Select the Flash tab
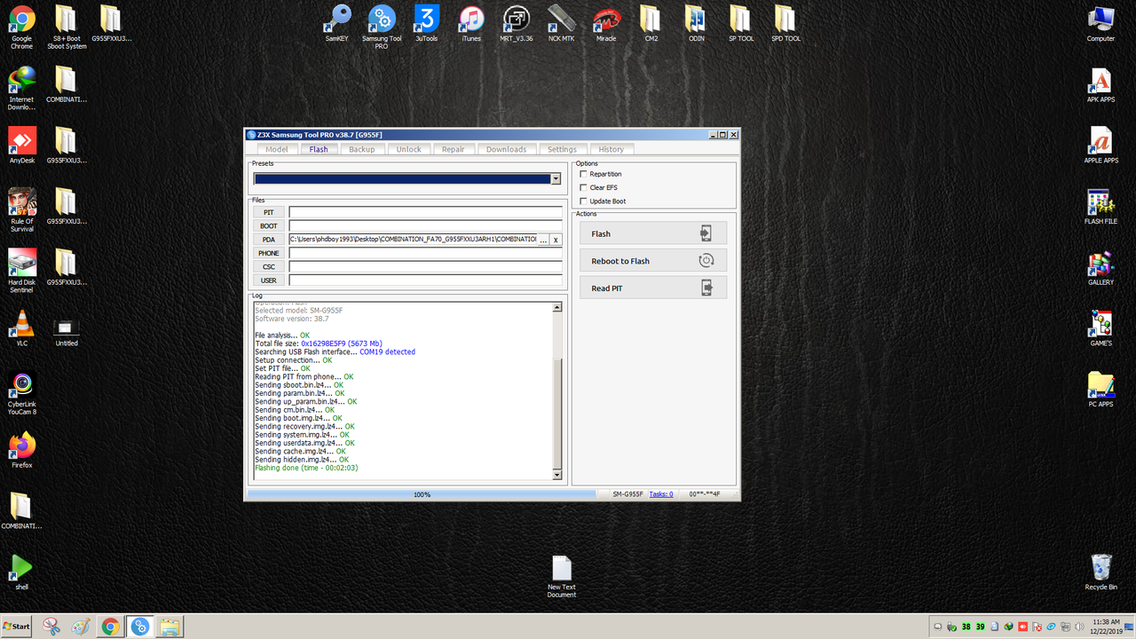Screen dimensions: 1136x639 [319, 149]
